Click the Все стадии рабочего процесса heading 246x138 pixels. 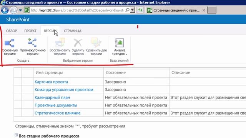49,136
